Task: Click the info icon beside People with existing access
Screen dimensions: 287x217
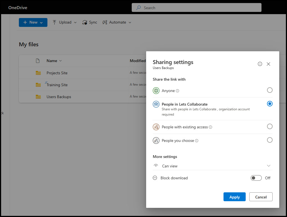Action: 210,127
